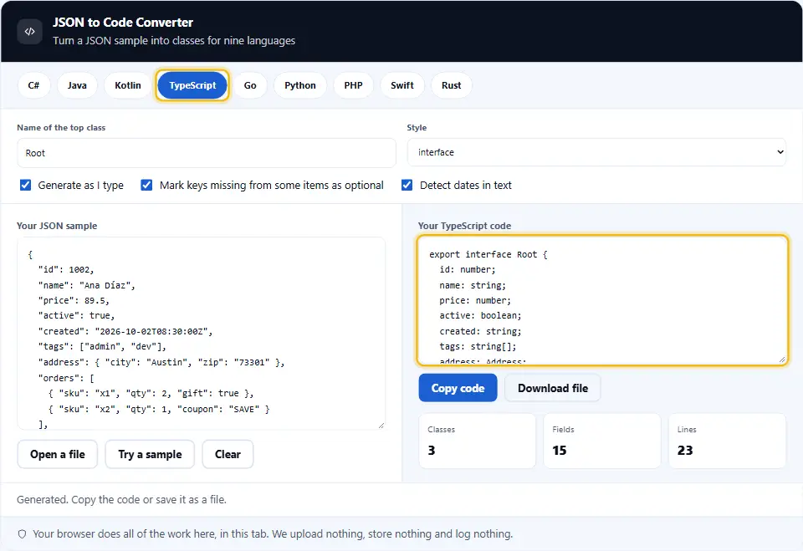The image size is (803, 551).
Task: Click the Fields count value 15
Action: (x=560, y=450)
